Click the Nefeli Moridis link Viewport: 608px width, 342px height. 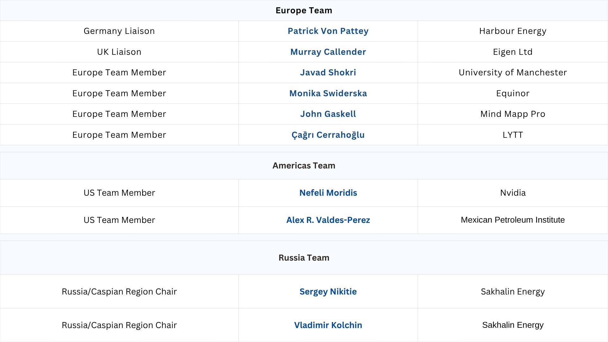[x=328, y=193]
